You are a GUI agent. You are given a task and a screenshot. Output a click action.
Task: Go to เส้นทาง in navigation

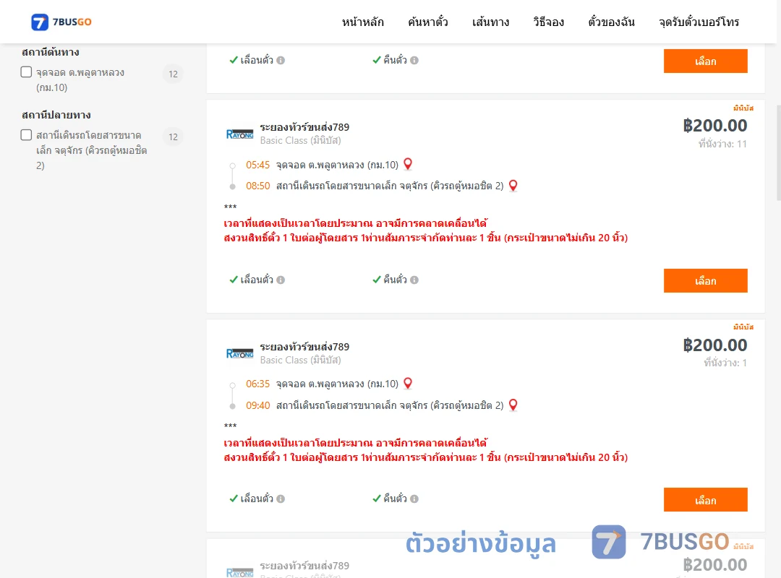(x=490, y=22)
